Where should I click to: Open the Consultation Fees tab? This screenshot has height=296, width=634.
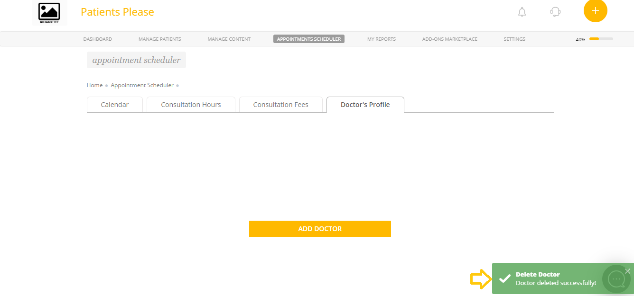click(280, 104)
